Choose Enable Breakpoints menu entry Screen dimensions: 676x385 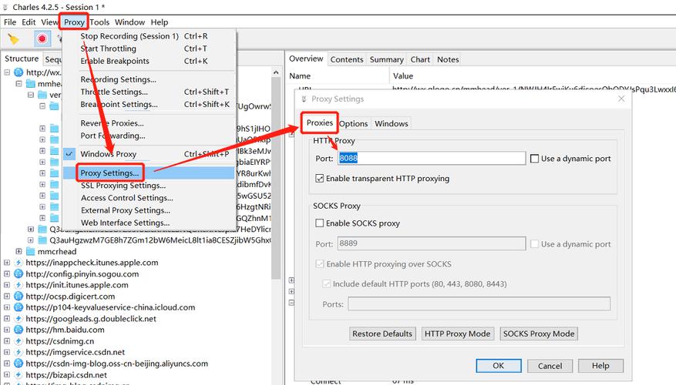point(149,61)
